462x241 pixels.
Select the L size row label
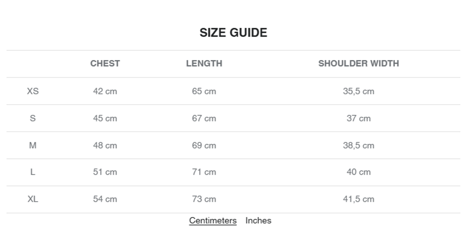coord(33,172)
